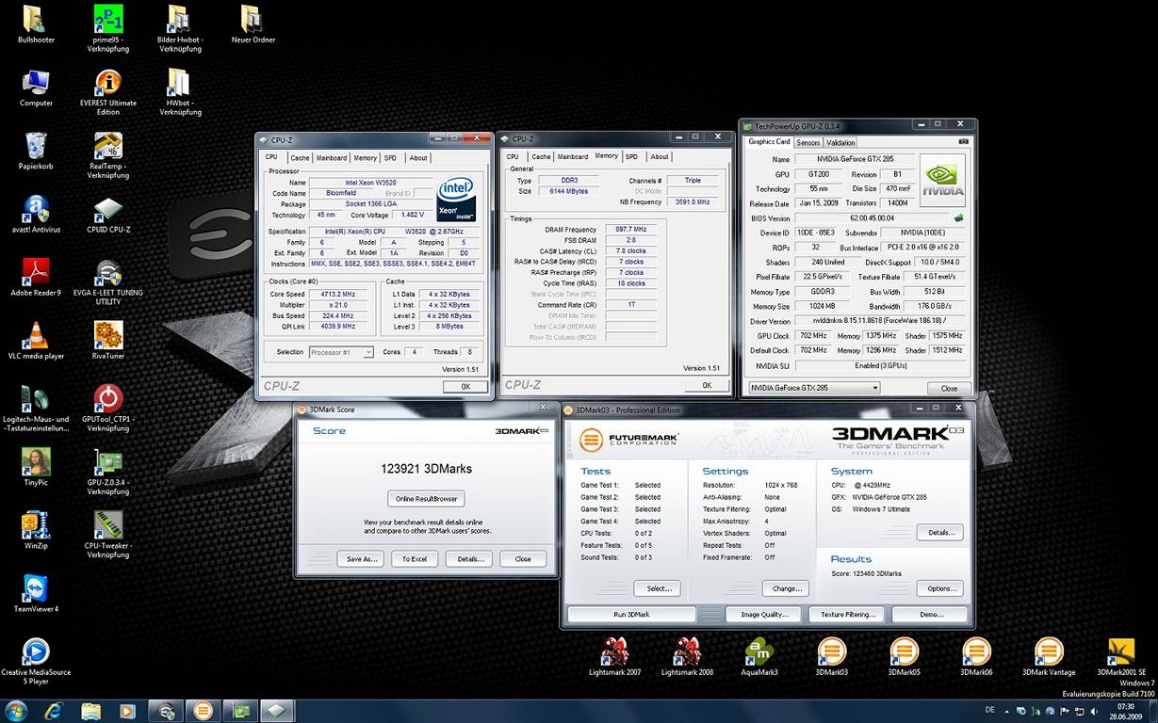Click system Details button in 3DMark03

click(940, 532)
